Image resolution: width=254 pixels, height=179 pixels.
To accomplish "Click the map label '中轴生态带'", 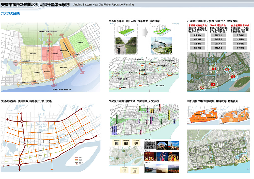I will tap(141, 70).
